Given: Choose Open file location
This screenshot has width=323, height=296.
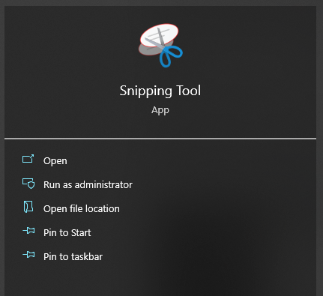Looking at the screenshot, I should pyautogui.click(x=82, y=209).
